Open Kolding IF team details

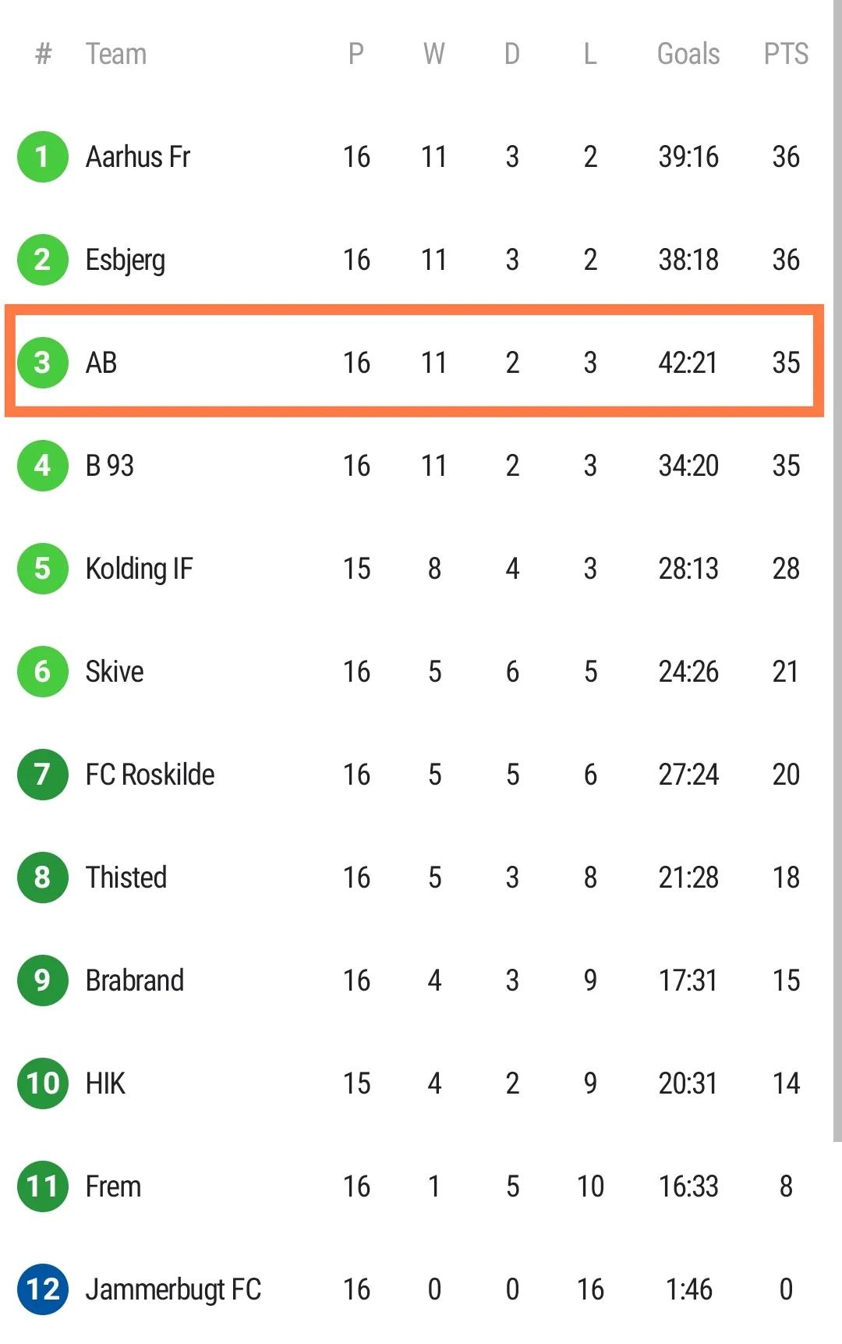[x=139, y=569]
